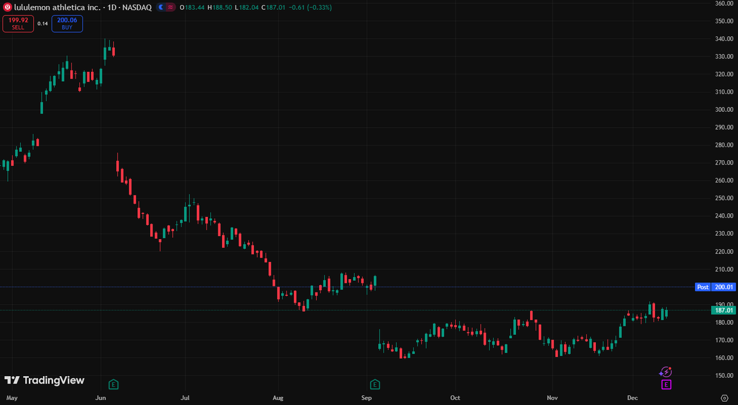Click the 150.00 price axis label
Screen dimensions: 738x405
[x=724, y=376]
